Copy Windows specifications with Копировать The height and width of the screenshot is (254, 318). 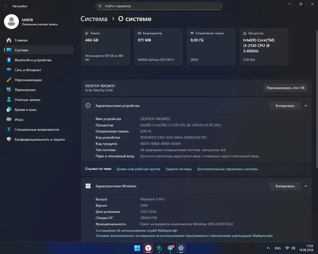coord(285,186)
